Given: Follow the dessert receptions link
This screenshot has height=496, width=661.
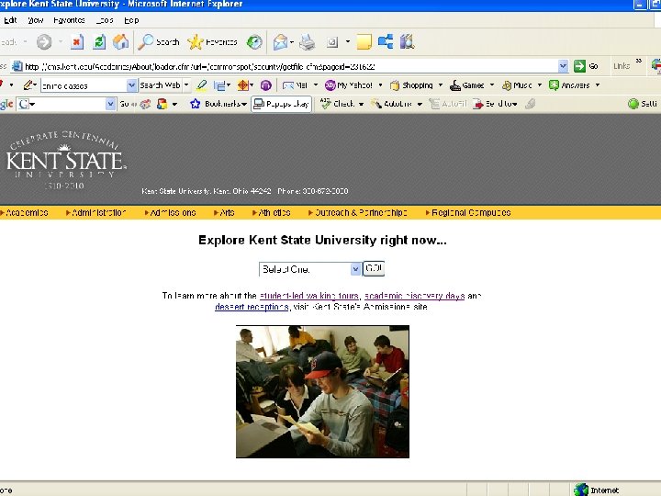Looking at the screenshot, I should tap(252, 307).
